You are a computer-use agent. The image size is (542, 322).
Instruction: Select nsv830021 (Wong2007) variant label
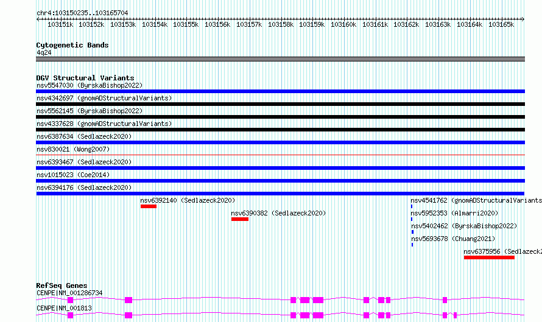73,149
